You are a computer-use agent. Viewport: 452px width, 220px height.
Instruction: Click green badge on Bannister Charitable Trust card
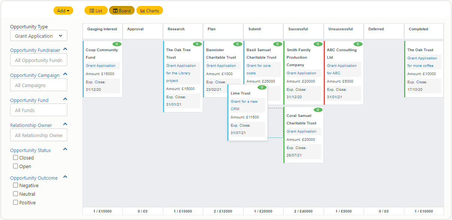tap(237, 44)
